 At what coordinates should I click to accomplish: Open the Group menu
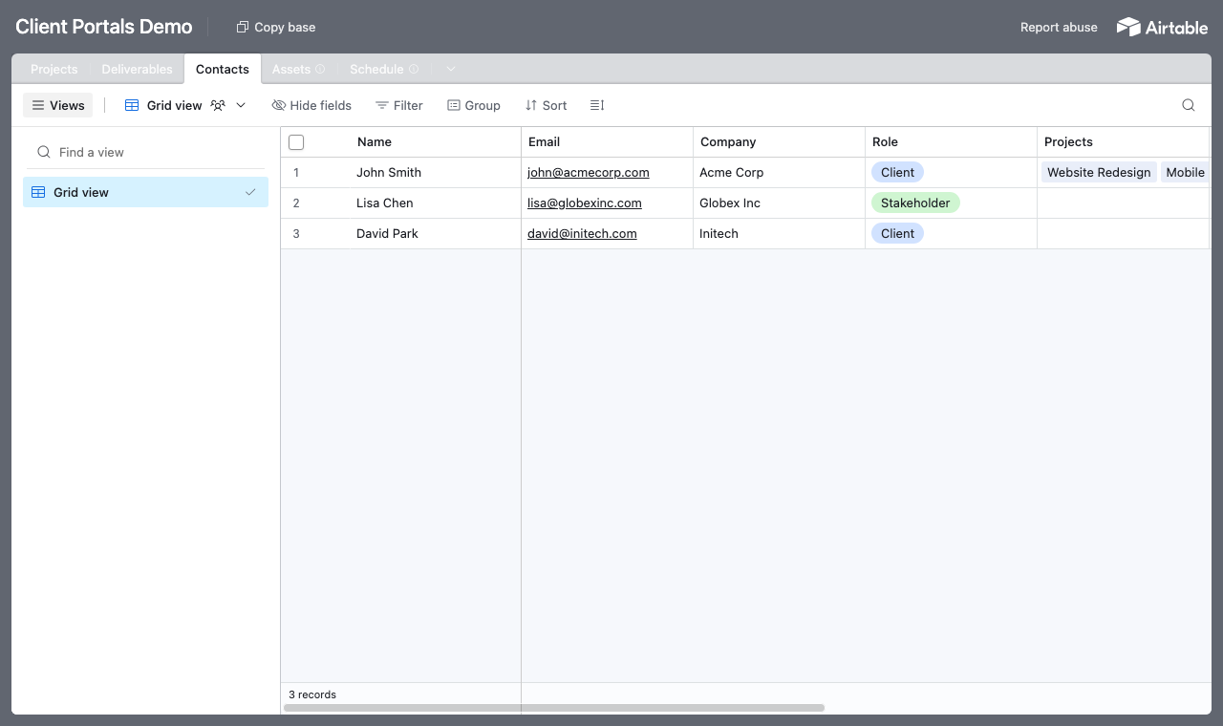coord(474,105)
